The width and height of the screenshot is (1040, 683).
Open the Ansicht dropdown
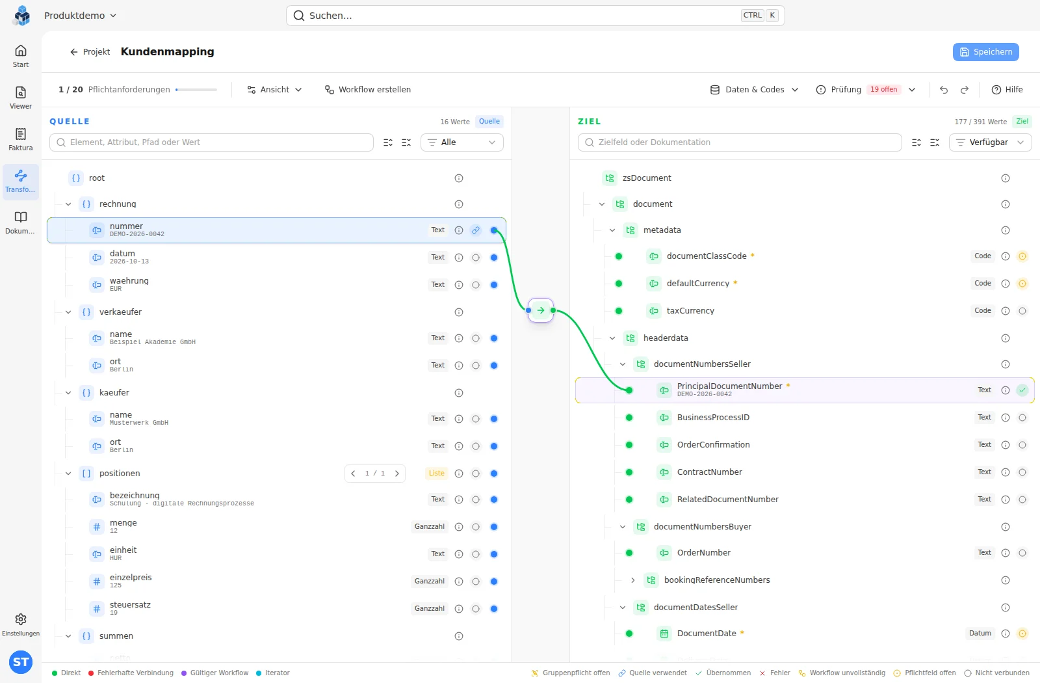(x=274, y=90)
